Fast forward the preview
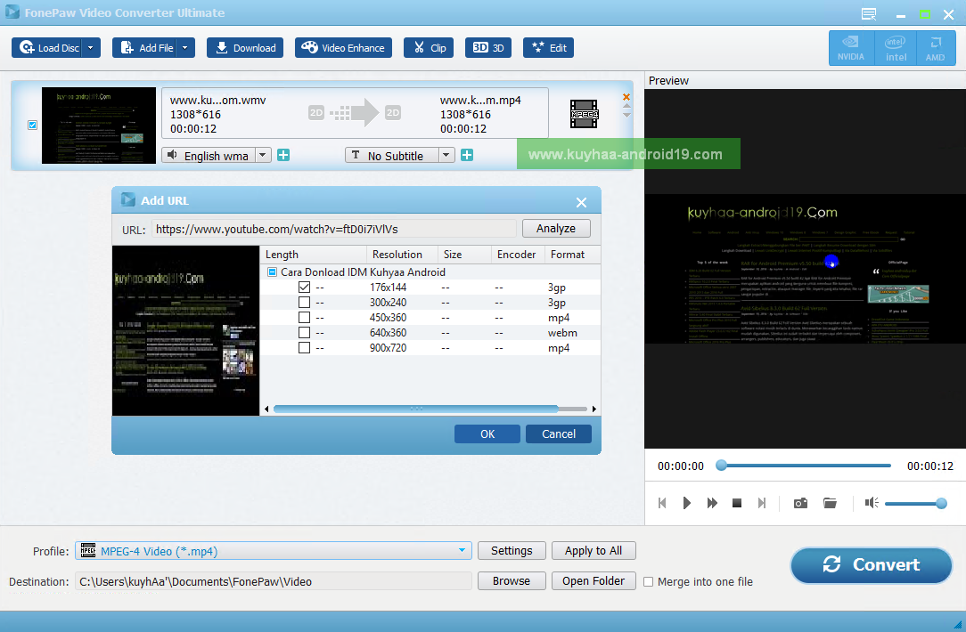Screen dimensions: 966x632 (712, 504)
